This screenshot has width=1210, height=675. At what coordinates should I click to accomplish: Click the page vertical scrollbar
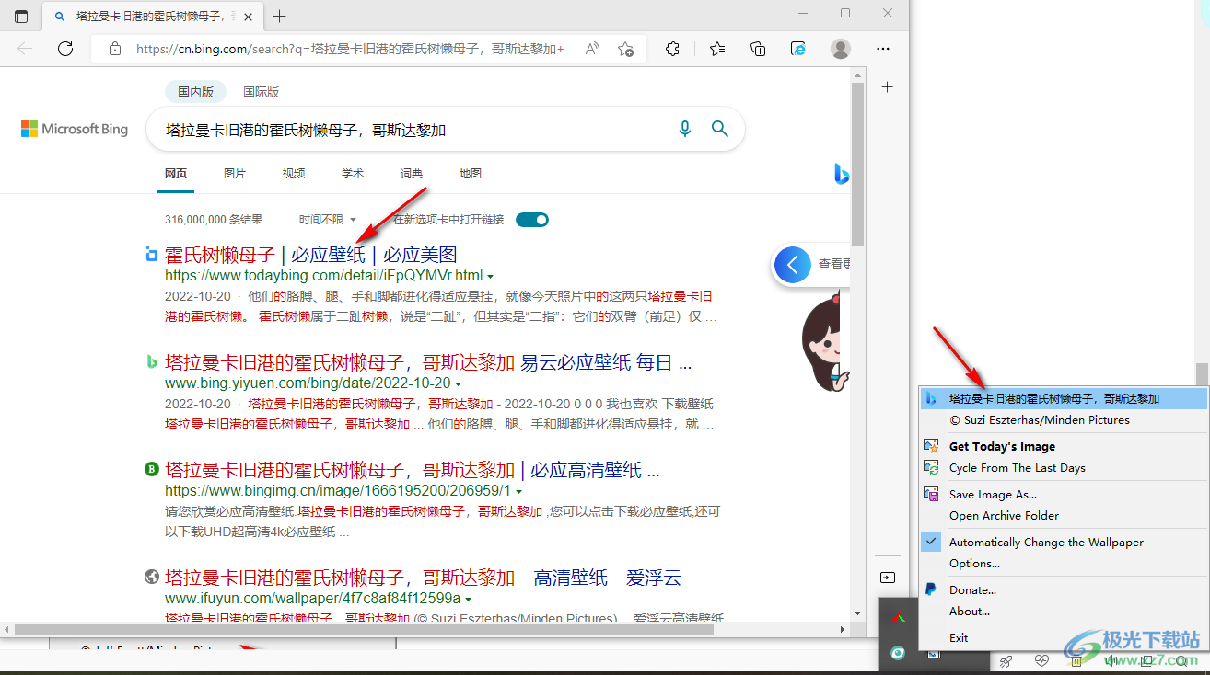(857, 166)
